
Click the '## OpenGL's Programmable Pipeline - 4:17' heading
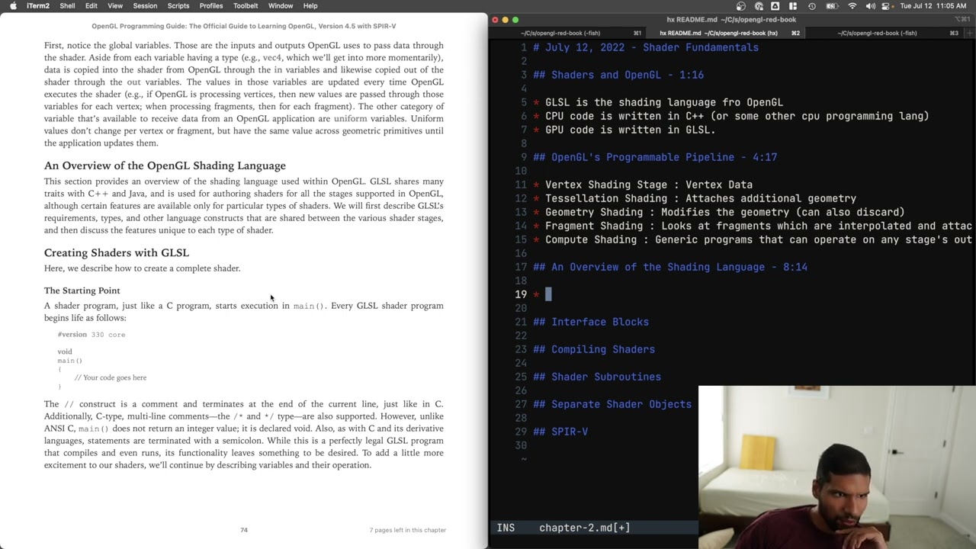[x=655, y=157]
